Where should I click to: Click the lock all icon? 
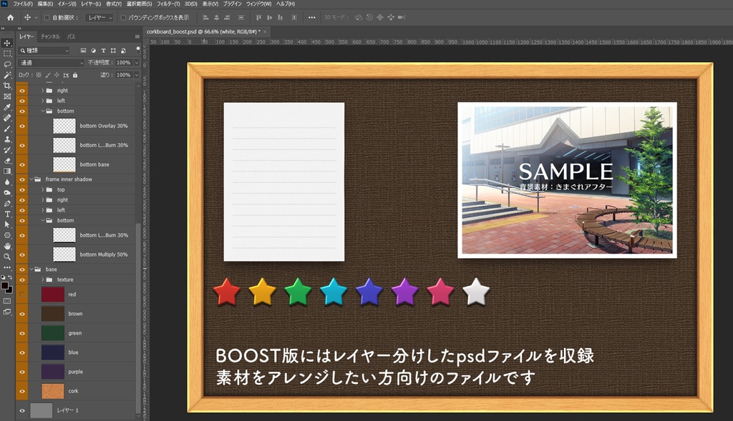(75, 75)
